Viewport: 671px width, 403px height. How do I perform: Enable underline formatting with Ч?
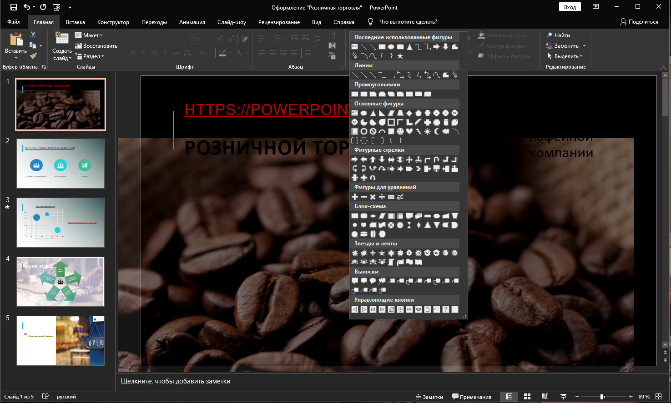(154, 53)
